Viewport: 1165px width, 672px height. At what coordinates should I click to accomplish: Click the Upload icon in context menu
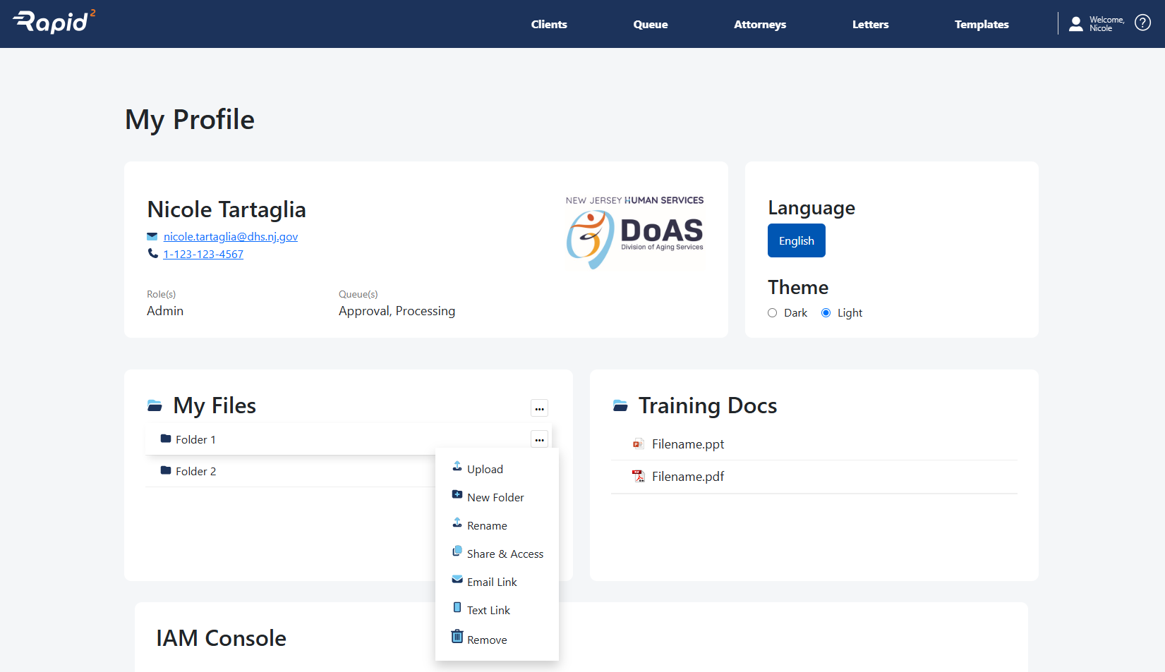click(457, 467)
